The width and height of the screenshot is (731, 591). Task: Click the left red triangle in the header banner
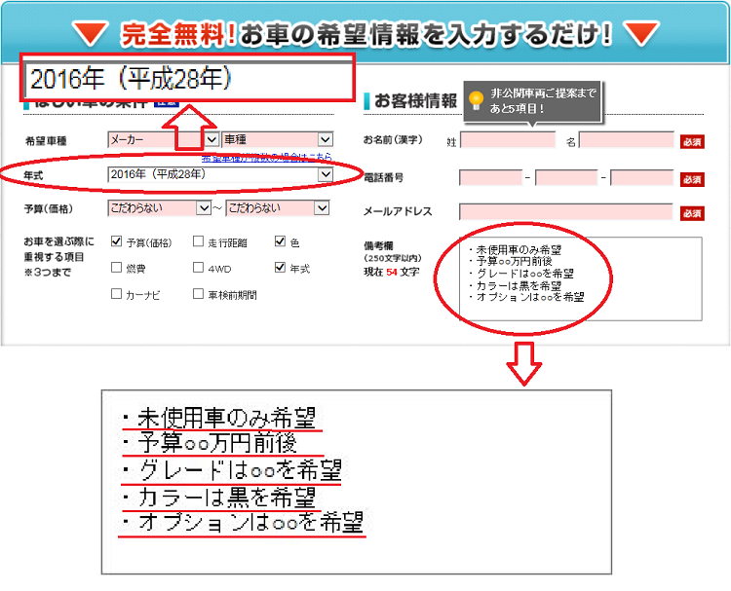coord(92,33)
